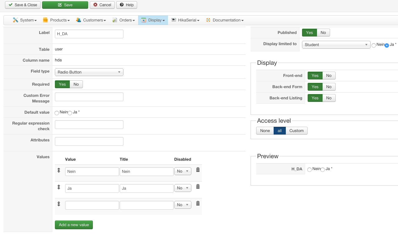Click the Save & Close button

click(23, 5)
